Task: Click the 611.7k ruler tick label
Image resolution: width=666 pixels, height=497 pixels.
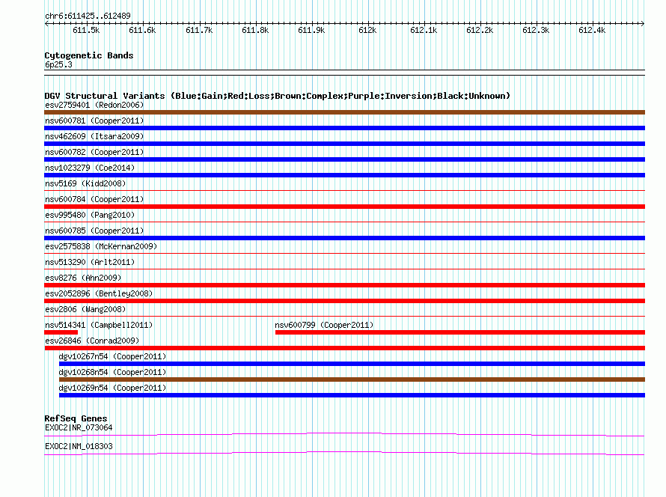Action: coord(199,30)
